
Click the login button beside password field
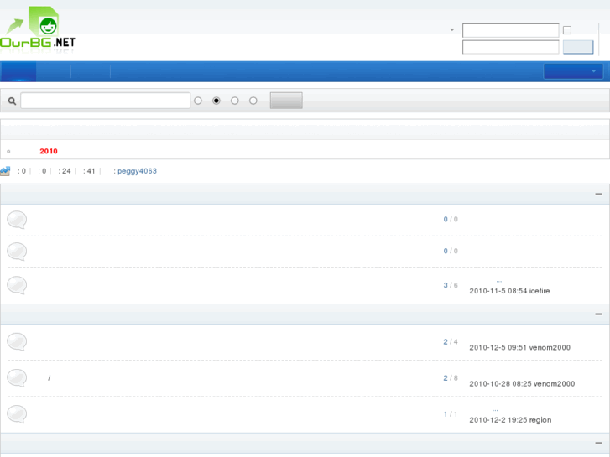tap(578, 47)
